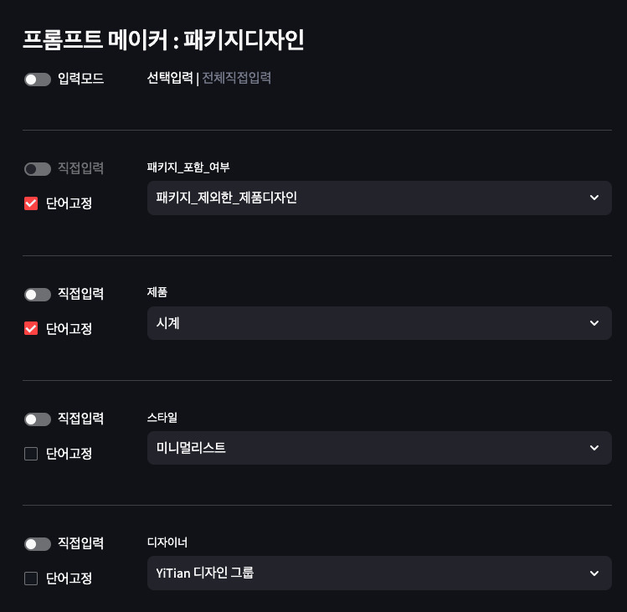This screenshot has height=612, width=627.
Task: Click chevron arrow of 패키지_제외한_제품디자인 select box
Action: 594,198
